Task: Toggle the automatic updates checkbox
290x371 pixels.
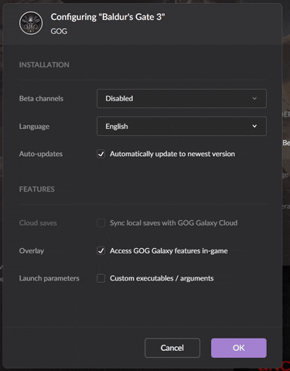Action: click(101, 154)
